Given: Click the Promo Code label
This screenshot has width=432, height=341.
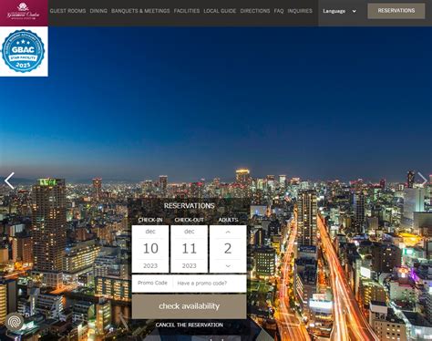Looking at the screenshot, I should click(152, 283).
